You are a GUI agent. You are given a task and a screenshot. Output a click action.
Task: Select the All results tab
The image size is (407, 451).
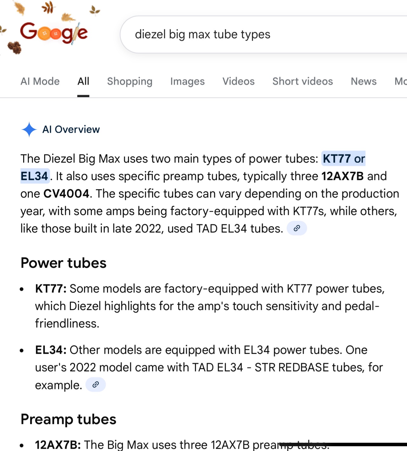83,82
